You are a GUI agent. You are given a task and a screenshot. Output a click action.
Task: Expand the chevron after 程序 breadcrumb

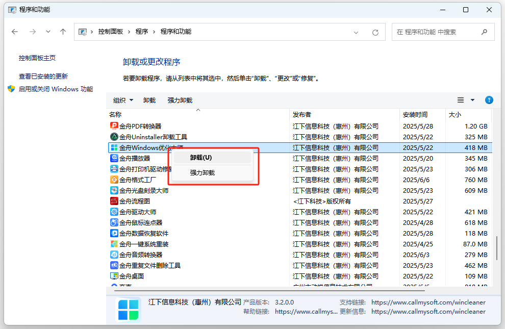[x=154, y=32]
